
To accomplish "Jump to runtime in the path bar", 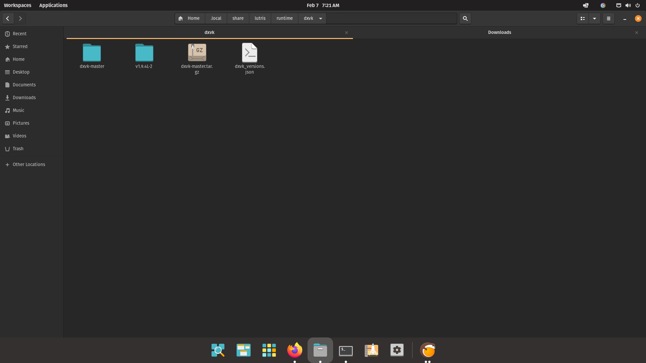I will click(x=285, y=18).
